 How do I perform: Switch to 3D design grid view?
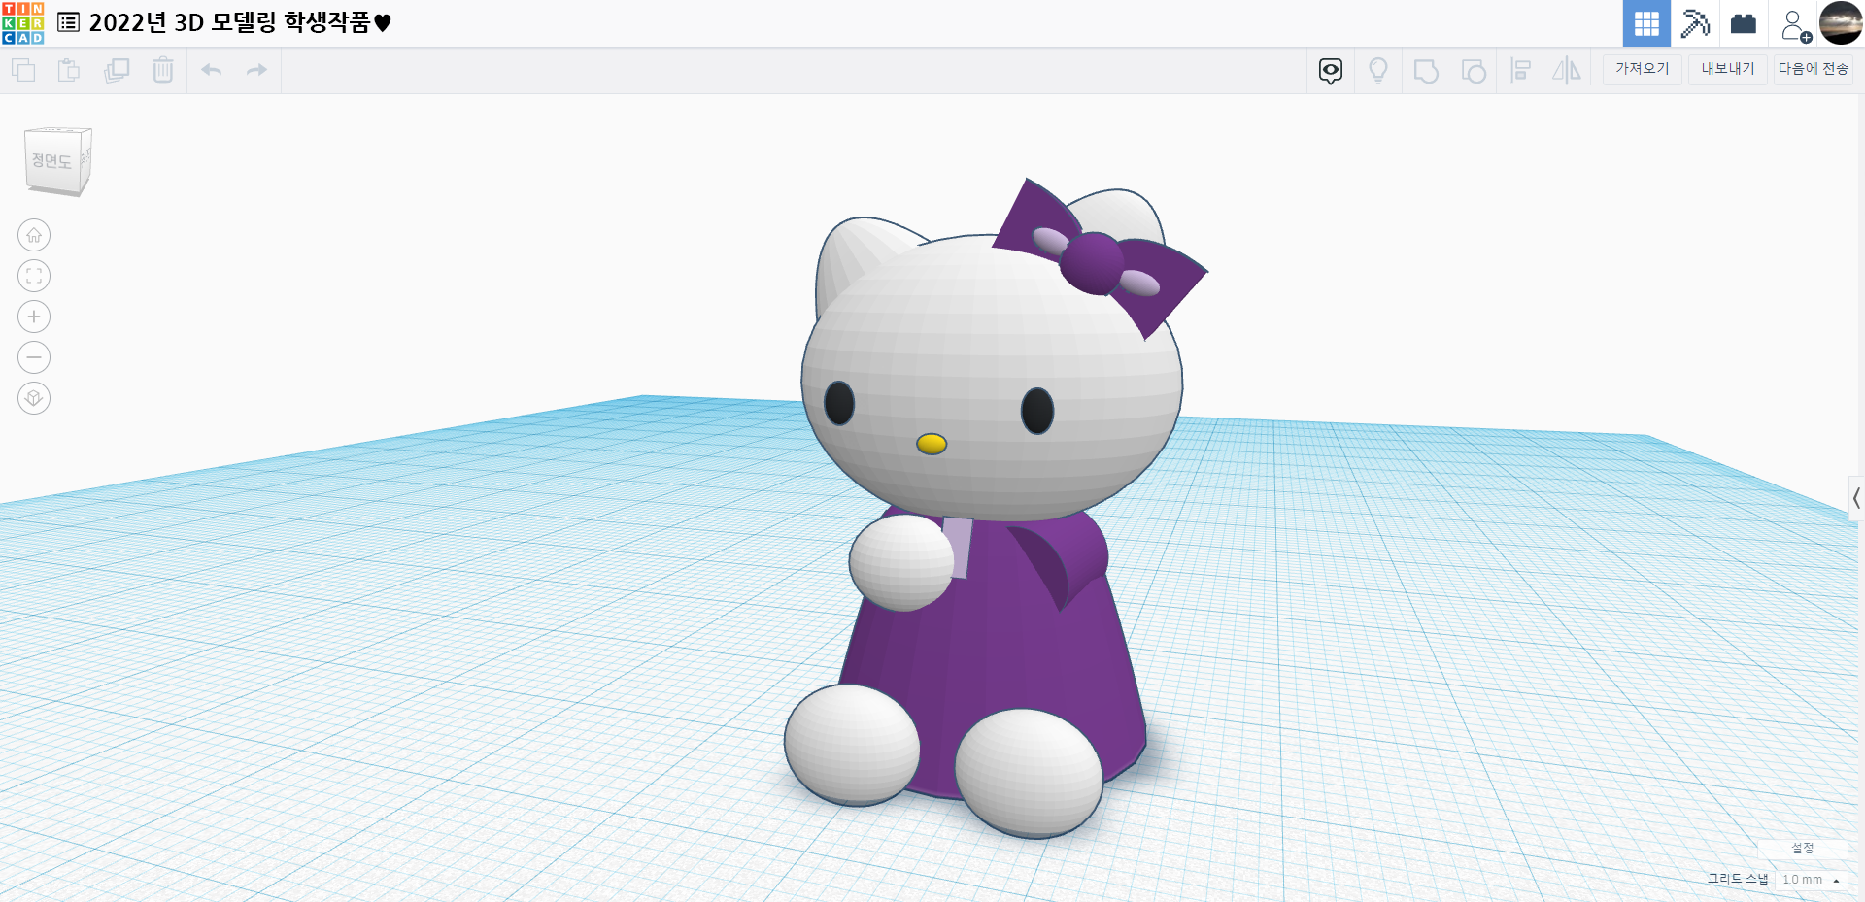coord(1646,23)
